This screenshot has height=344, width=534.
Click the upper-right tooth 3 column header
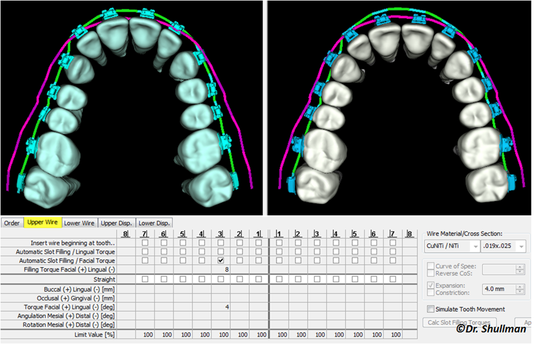click(221, 234)
